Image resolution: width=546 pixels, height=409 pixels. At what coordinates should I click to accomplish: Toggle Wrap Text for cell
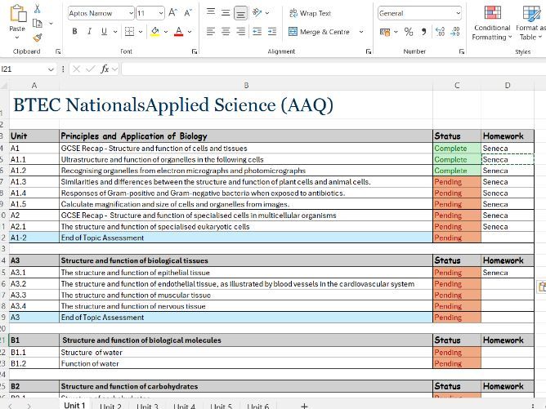tap(311, 13)
